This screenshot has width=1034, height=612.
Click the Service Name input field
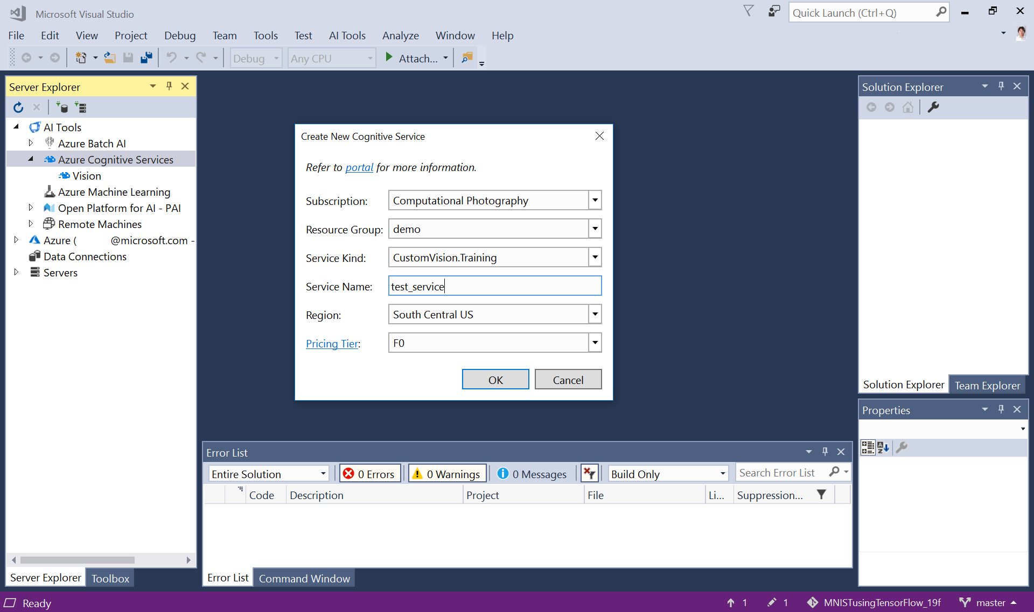(x=494, y=286)
